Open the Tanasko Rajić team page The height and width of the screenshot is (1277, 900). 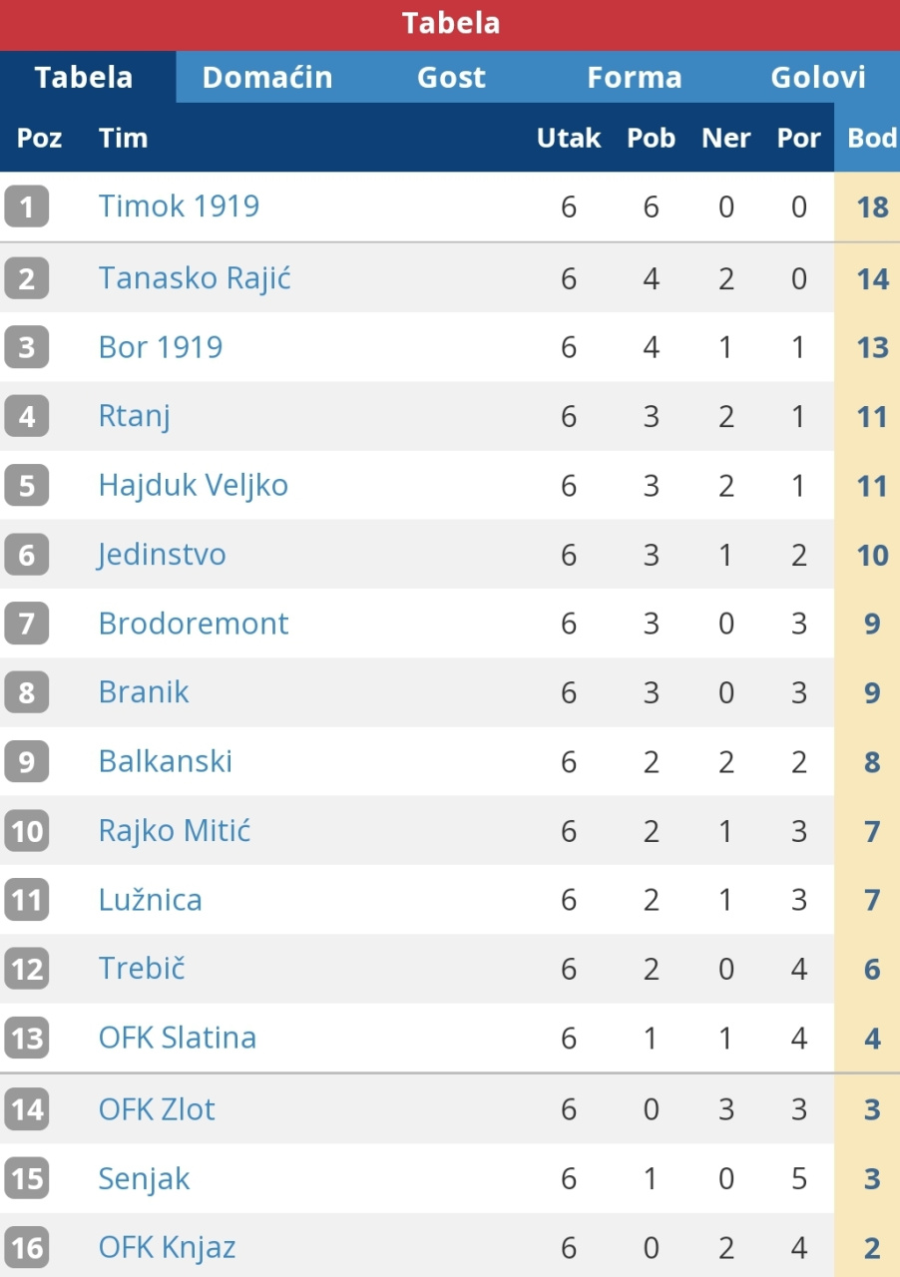195,277
